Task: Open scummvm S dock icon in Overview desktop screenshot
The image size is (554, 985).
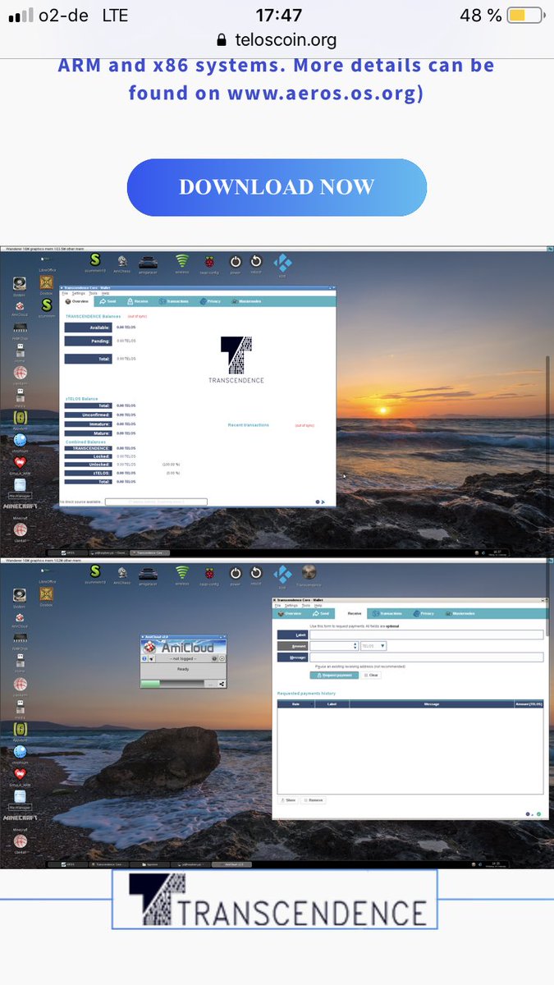Action: click(94, 261)
